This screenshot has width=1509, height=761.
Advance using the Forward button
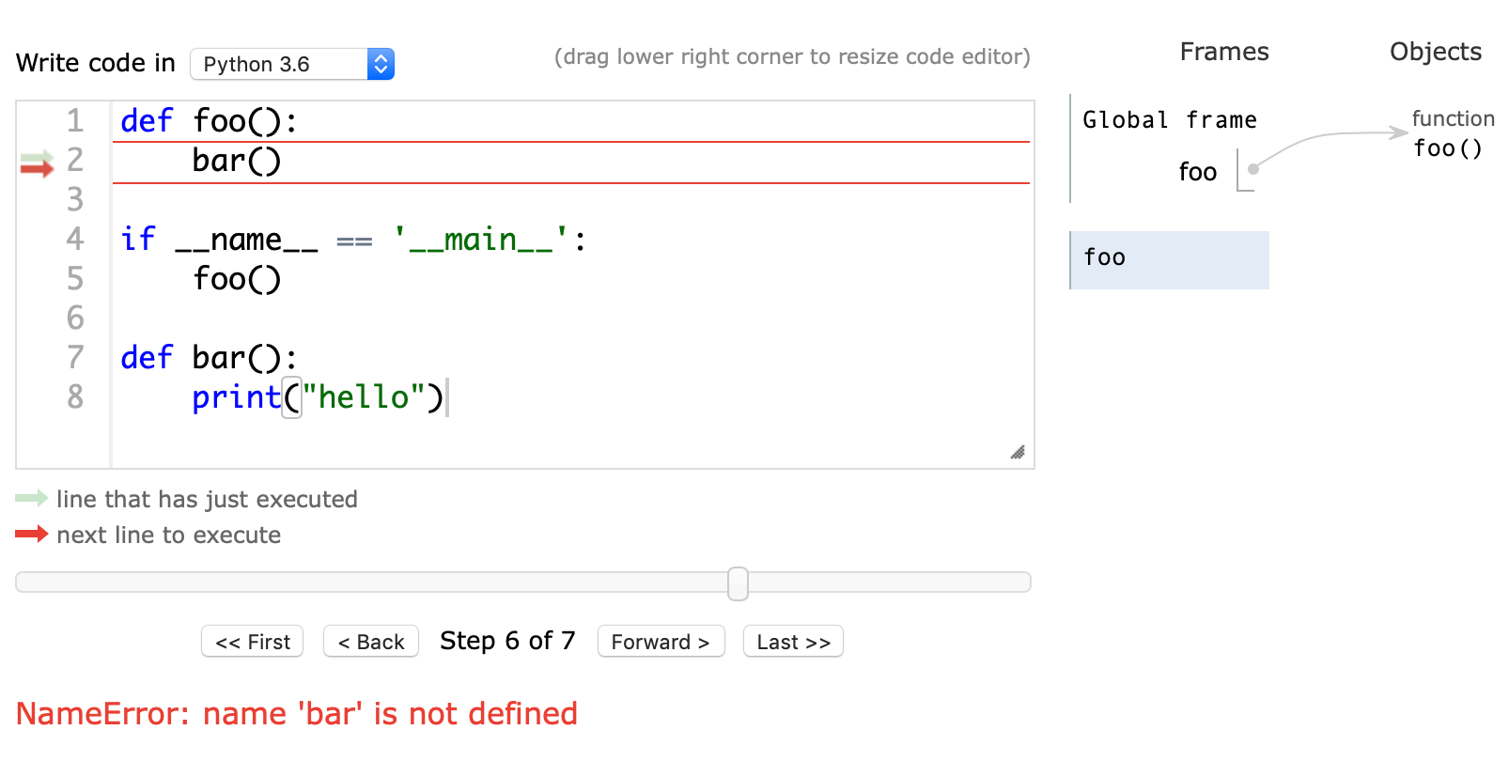661,642
